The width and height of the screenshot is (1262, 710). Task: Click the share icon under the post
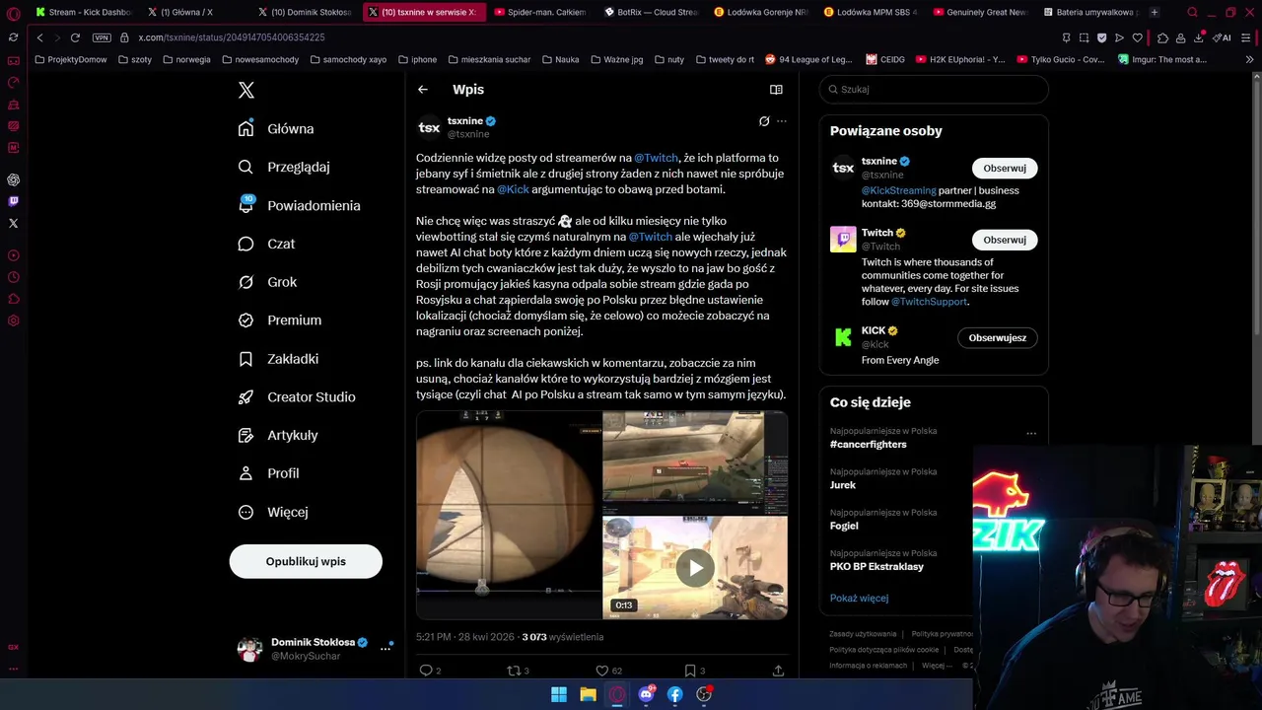pyautogui.click(x=778, y=671)
